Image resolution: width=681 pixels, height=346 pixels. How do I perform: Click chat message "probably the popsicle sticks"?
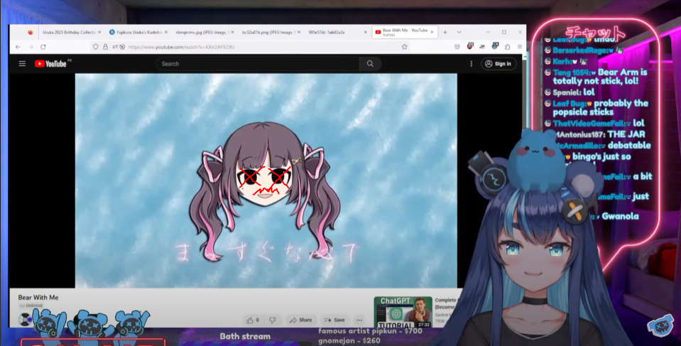coord(600,108)
